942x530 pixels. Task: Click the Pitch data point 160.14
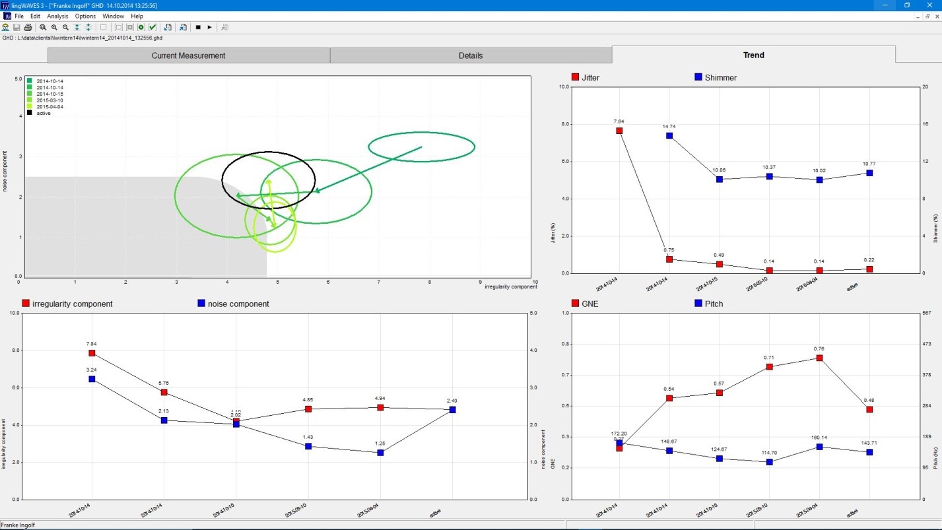(819, 447)
